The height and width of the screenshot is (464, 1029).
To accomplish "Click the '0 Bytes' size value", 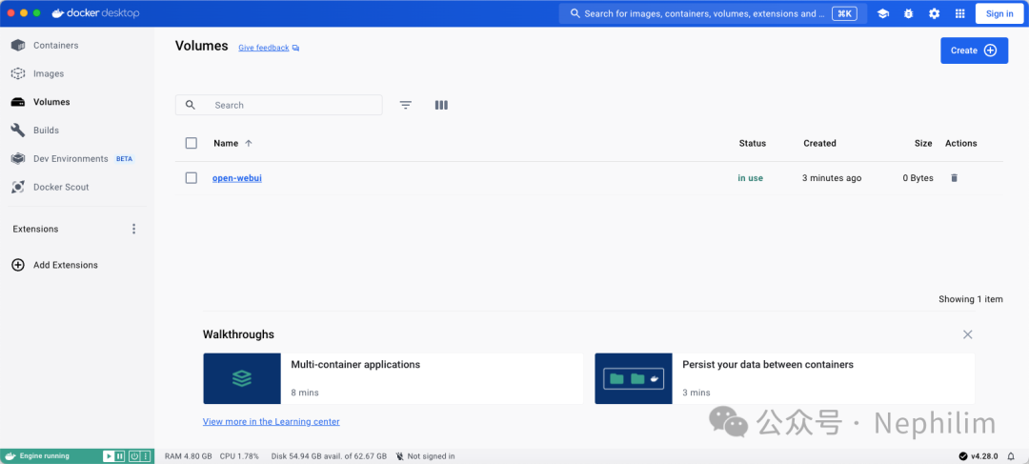I will point(918,178).
